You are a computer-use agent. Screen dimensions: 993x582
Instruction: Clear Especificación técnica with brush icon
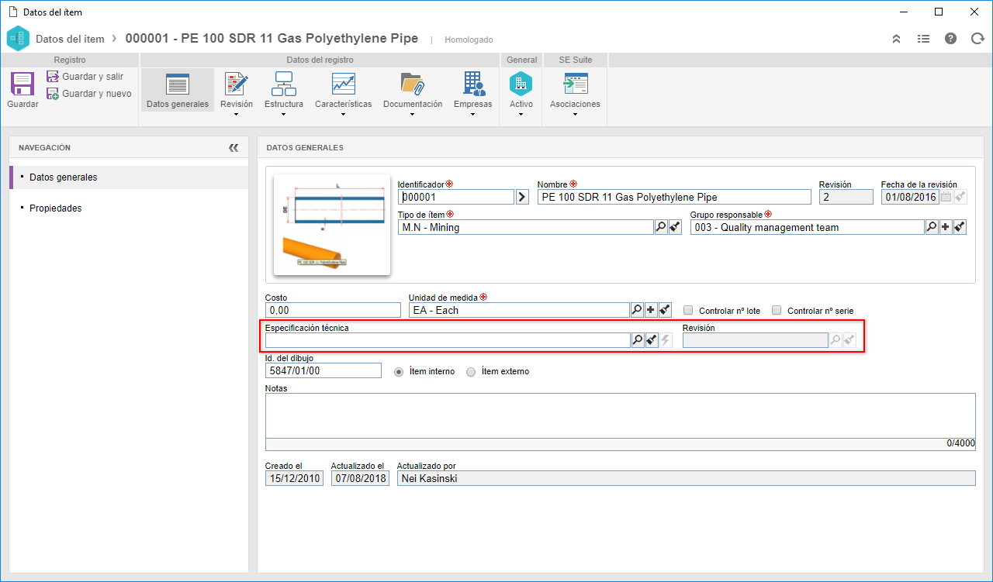pos(652,340)
